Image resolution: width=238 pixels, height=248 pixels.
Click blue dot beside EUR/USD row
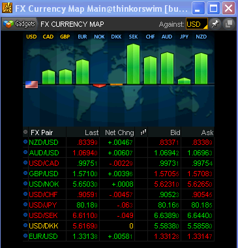pyautogui.click(x=25, y=236)
